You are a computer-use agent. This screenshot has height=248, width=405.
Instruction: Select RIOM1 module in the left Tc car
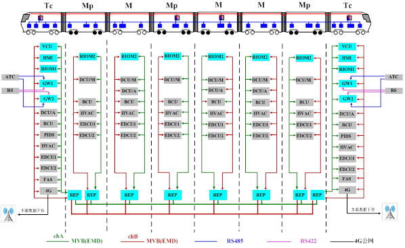point(48,69)
